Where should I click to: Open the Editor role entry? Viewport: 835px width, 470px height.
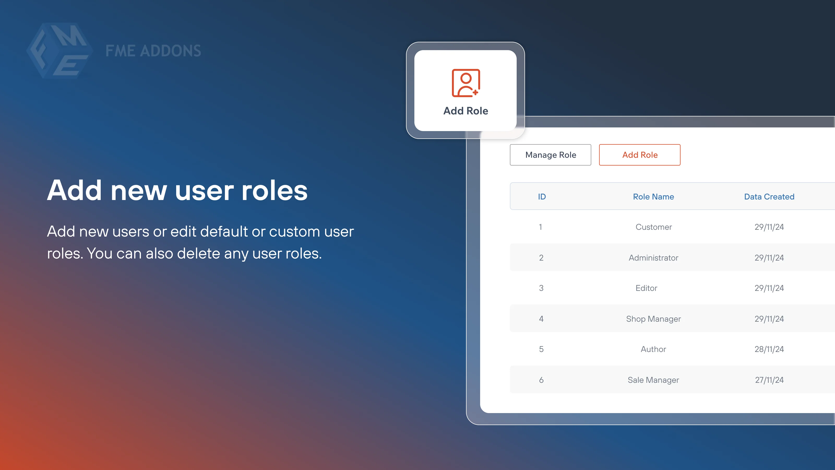click(653, 288)
